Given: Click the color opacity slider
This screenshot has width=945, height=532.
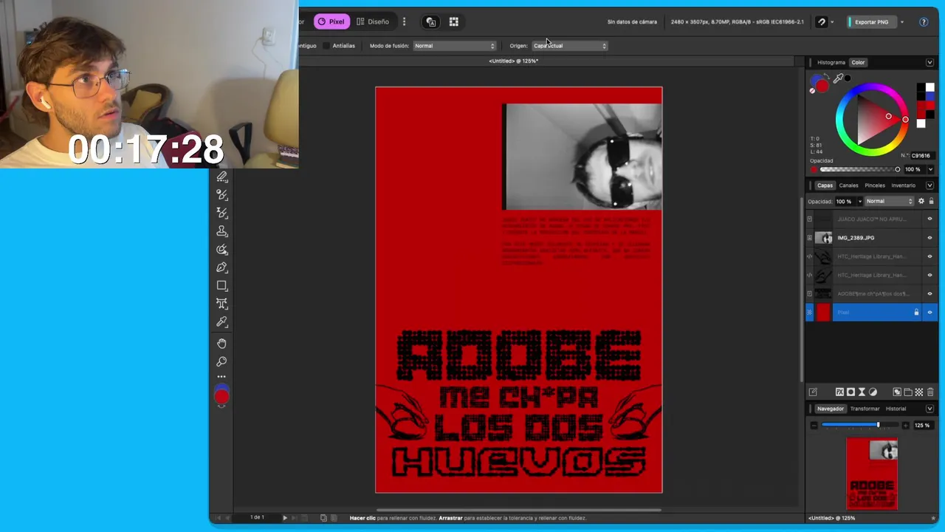Looking at the screenshot, I should pos(861,169).
